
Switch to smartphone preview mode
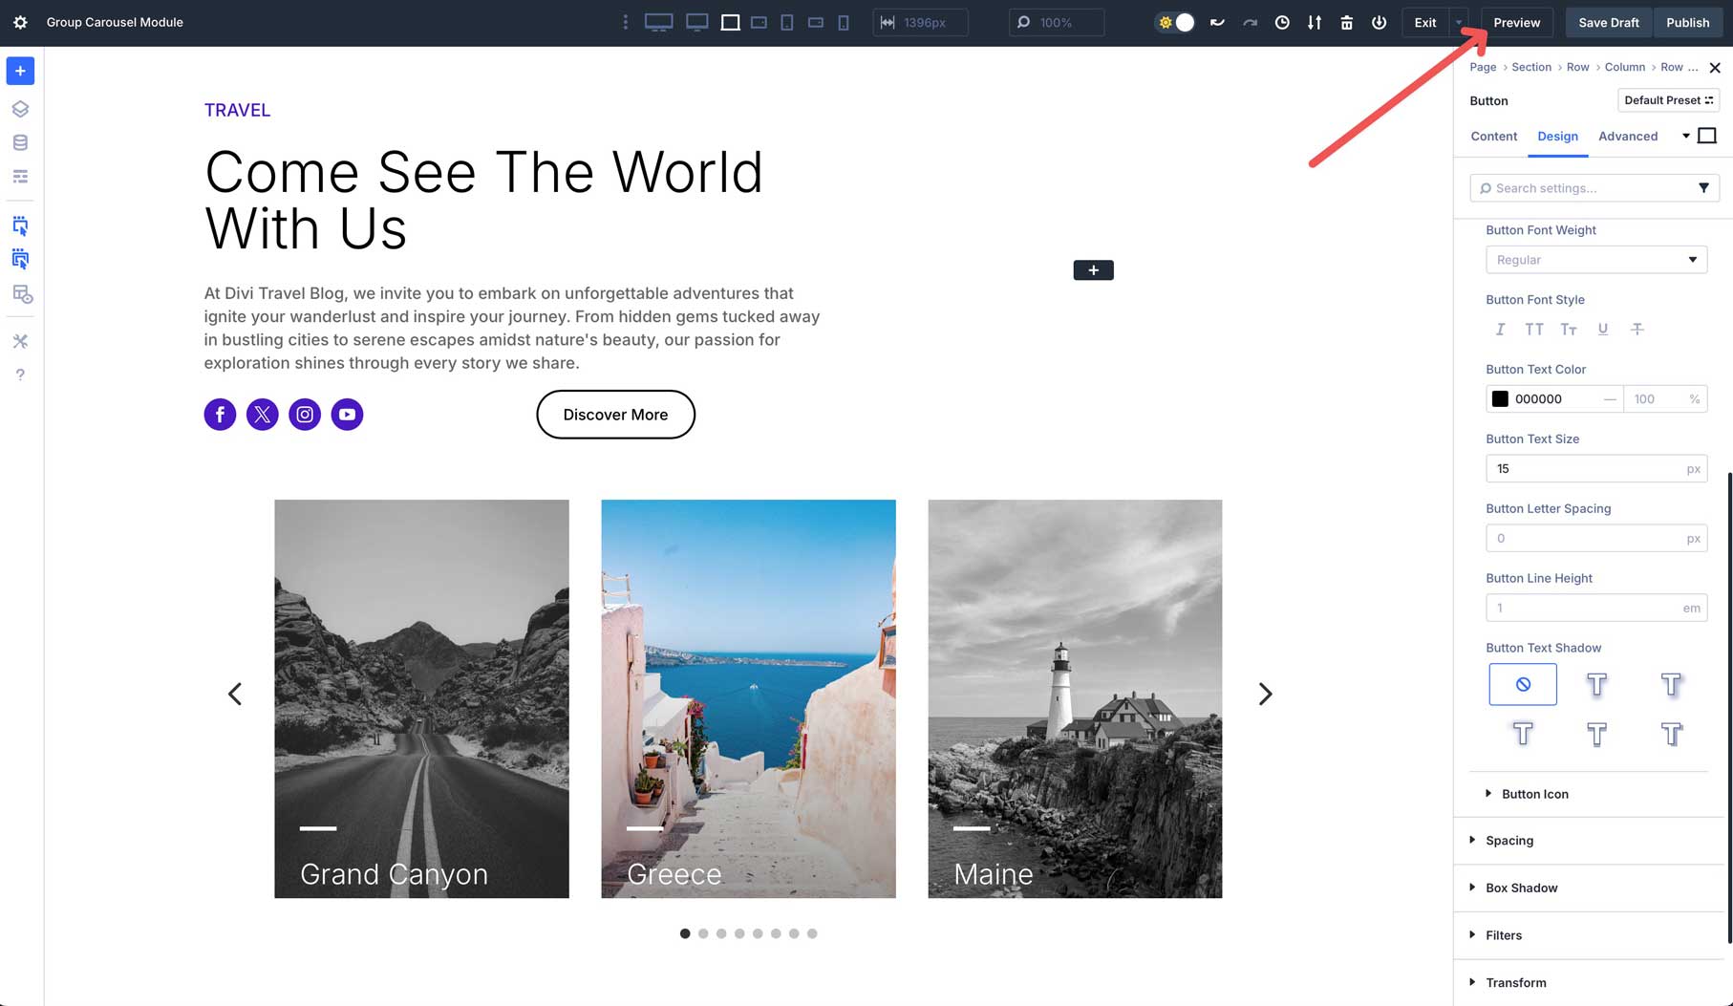click(844, 22)
